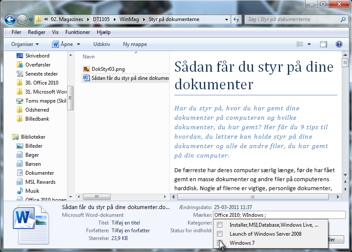Check the Installer,MSI,Database tag checkbox
Image resolution: width=352 pixels, height=252 pixels.
point(219,225)
